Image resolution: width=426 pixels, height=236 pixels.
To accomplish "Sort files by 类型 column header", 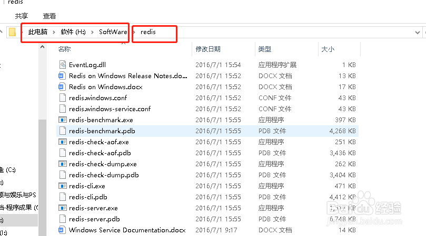I will (x=265, y=49).
